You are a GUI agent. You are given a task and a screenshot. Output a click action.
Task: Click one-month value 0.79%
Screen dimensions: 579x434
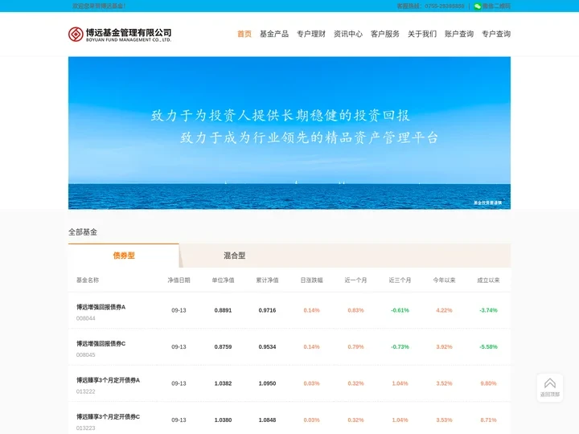click(355, 347)
